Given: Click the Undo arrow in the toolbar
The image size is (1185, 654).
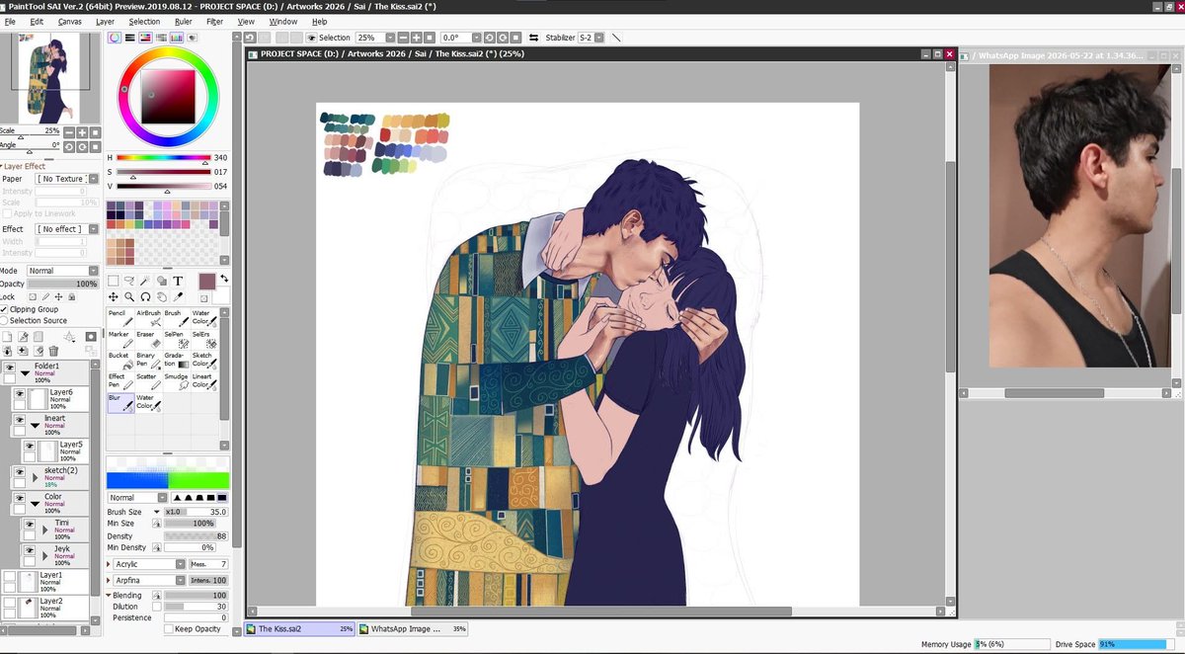Looking at the screenshot, I should tap(252, 38).
